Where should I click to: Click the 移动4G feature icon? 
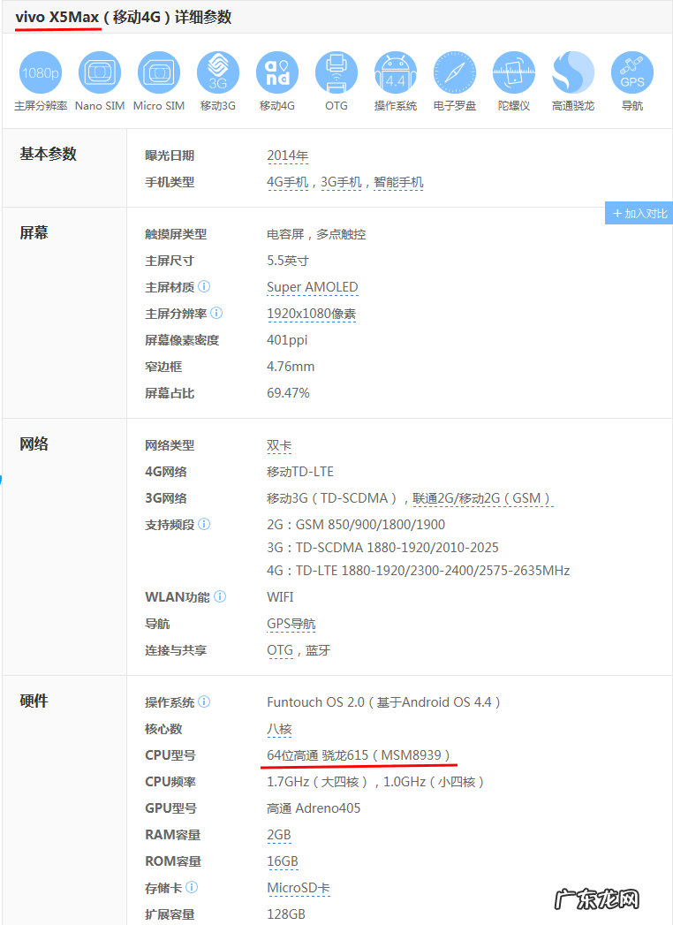[277, 72]
